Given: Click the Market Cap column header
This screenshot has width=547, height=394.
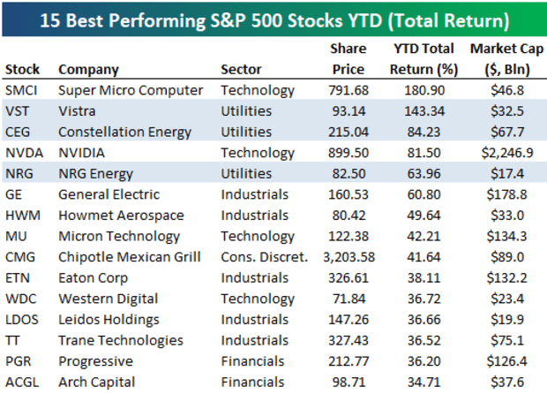Looking at the screenshot, I should 501,59.
